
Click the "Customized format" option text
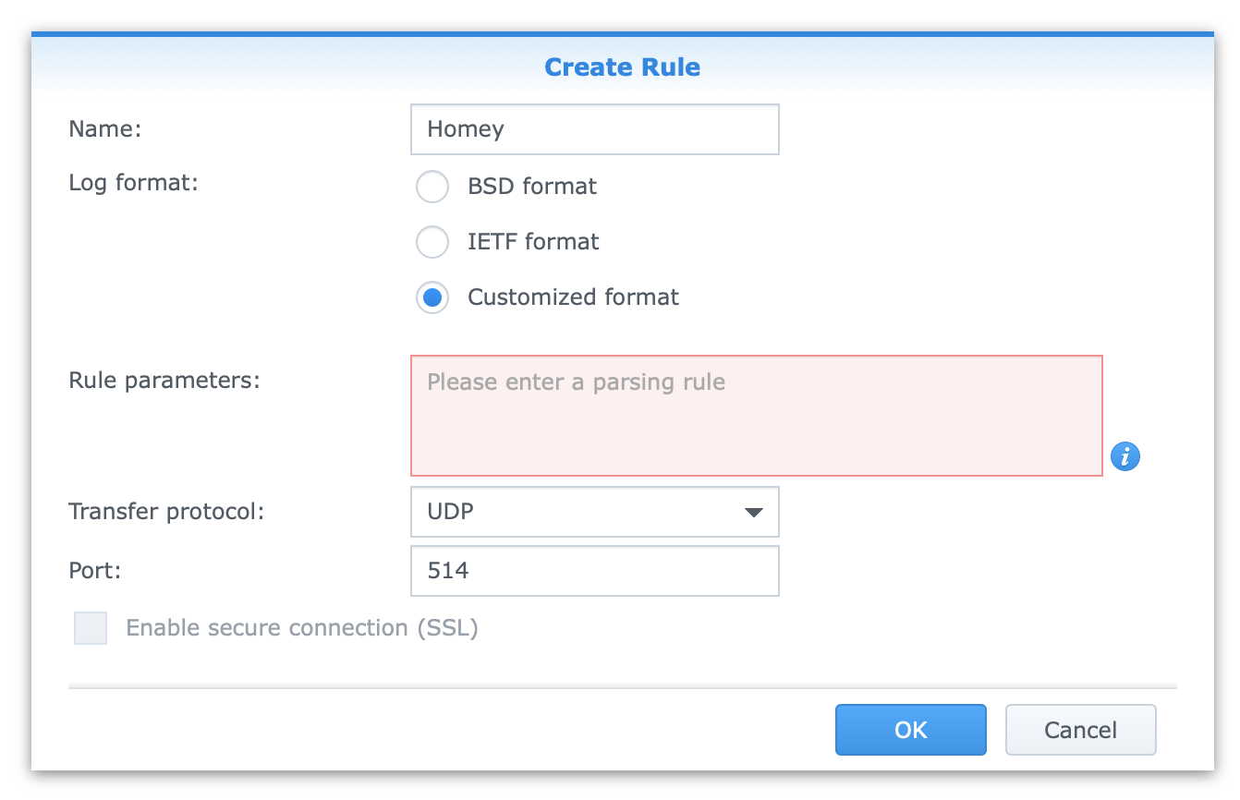(x=573, y=297)
